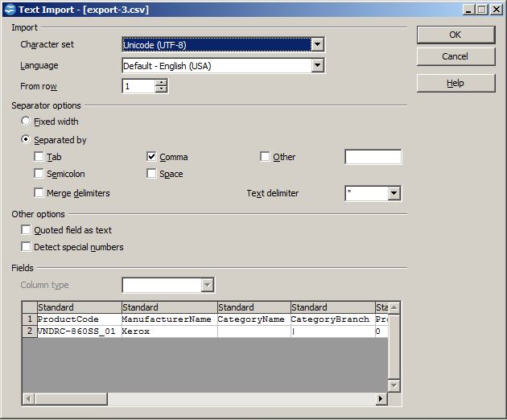
Task: Increase the From row value with up arrow
Action: (x=161, y=83)
